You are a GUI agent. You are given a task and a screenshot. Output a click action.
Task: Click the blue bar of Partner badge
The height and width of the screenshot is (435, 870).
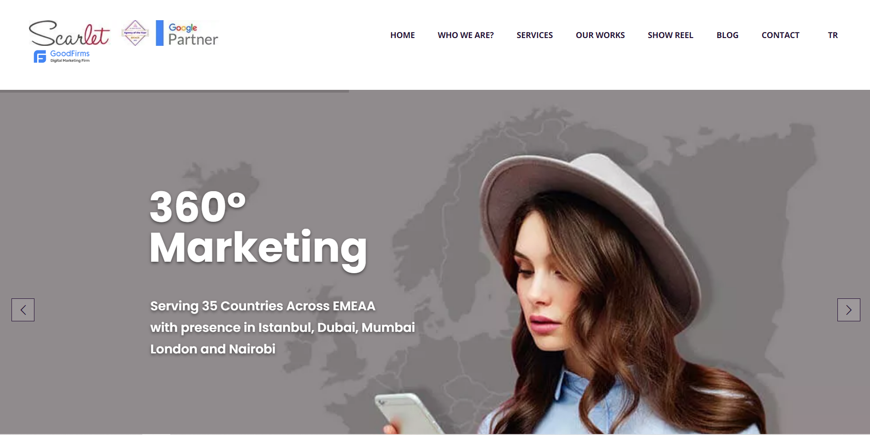click(159, 33)
